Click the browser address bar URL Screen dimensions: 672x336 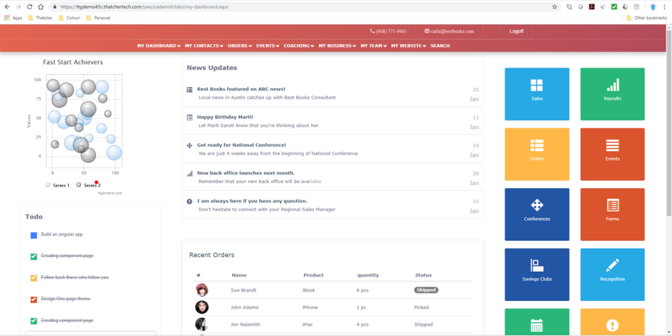[144, 7]
